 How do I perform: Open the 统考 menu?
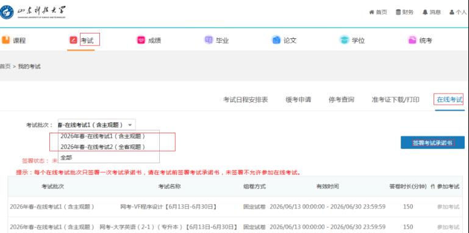tap(426, 41)
